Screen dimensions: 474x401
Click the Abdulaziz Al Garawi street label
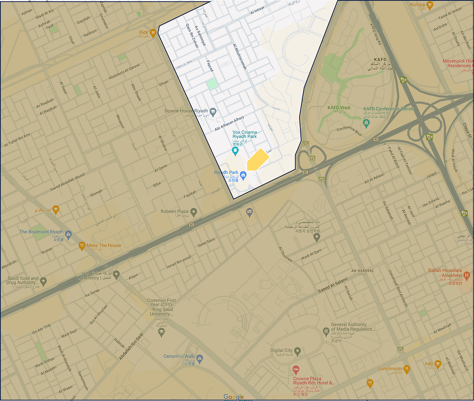click(124, 72)
